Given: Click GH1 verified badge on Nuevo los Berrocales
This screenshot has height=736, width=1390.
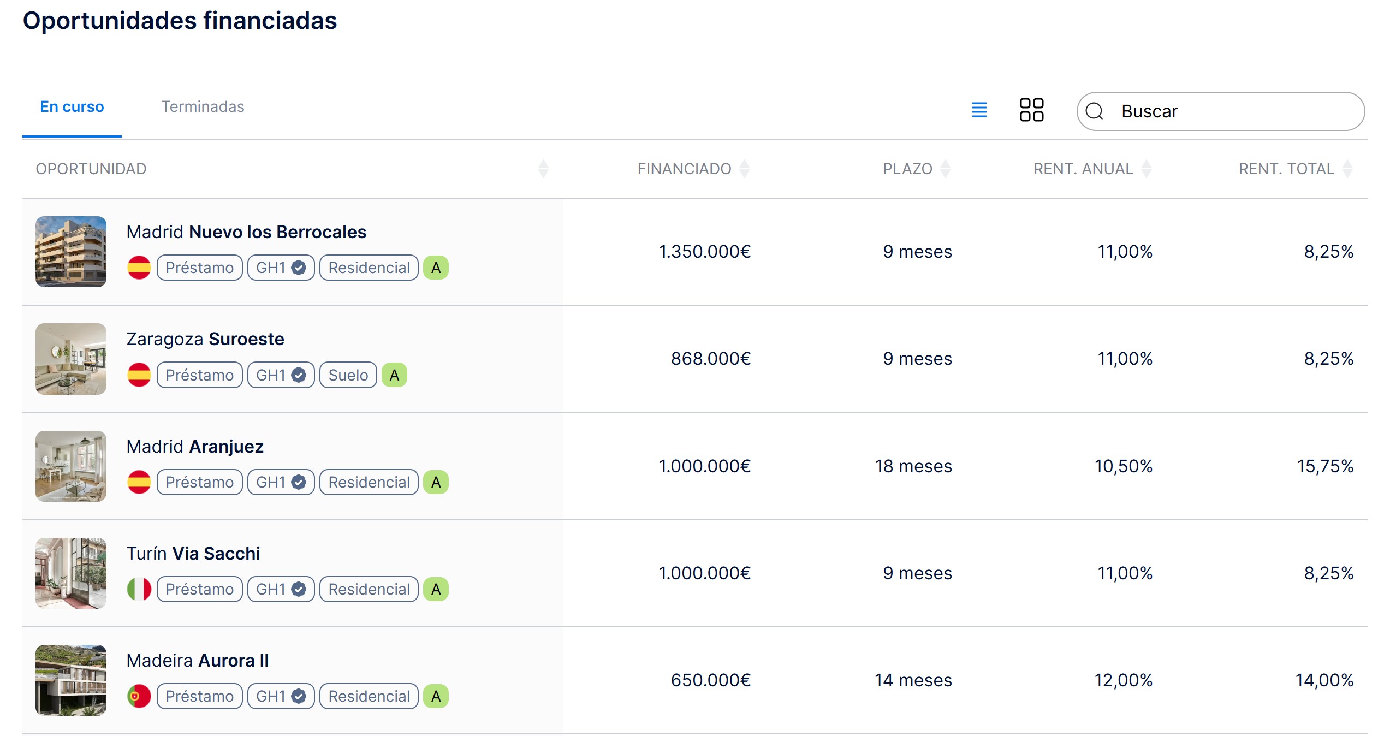Looking at the screenshot, I should tap(281, 268).
